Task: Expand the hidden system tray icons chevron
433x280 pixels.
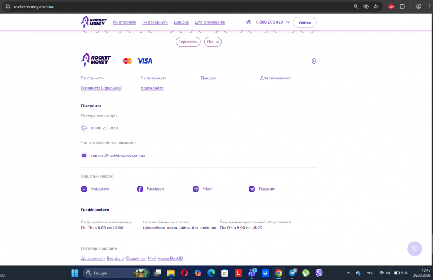Action: 348,273
